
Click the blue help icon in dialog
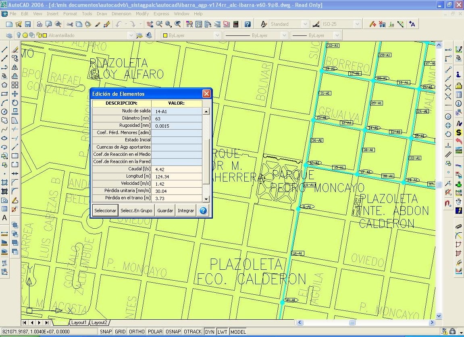point(203,211)
